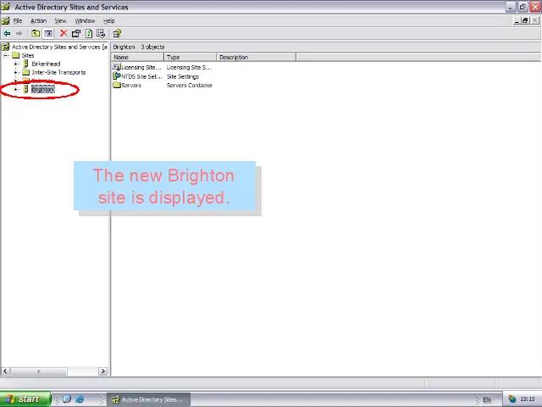Screen dimensions: 542x407
Task: Click the Forward arrow toolbar icon
Action: coord(19,34)
